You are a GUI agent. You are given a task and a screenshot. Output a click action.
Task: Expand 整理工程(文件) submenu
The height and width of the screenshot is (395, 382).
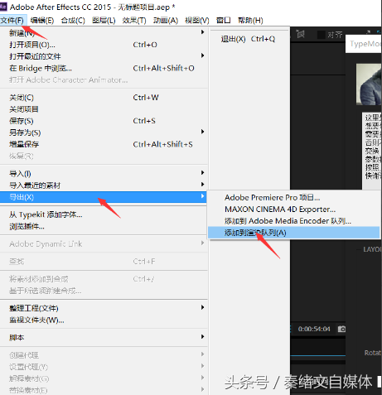[x=104, y=308]
